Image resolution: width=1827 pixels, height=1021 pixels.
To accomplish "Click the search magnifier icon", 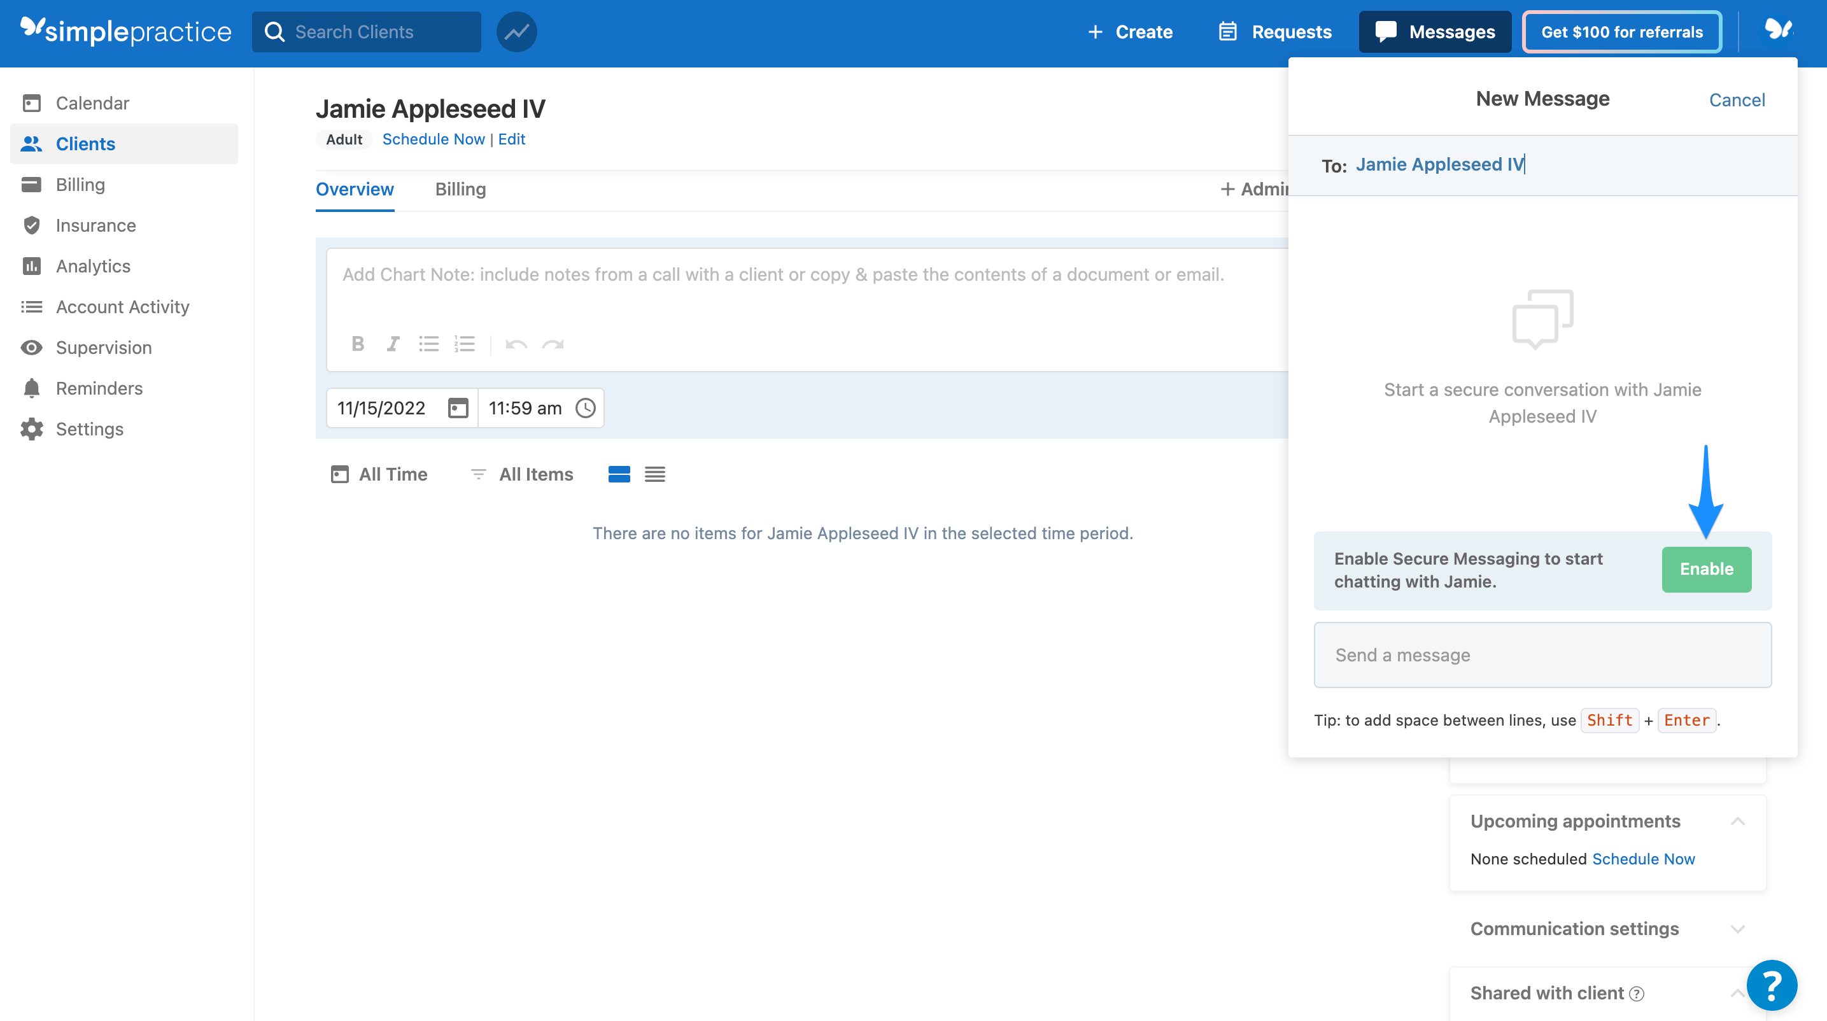I will coord(274,32).
